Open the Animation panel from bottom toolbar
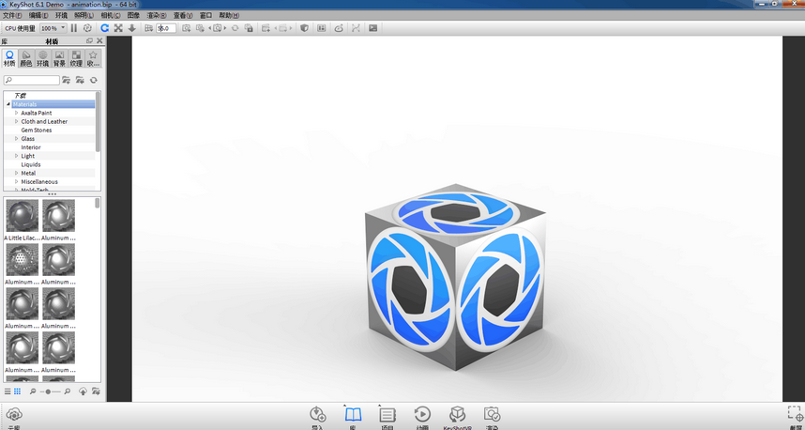This screenshot has height=430, width=805. point(422,414)
